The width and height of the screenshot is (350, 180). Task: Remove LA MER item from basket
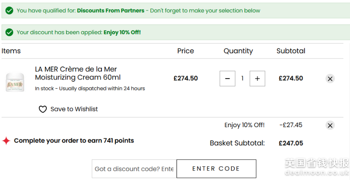tap(330, 79)
